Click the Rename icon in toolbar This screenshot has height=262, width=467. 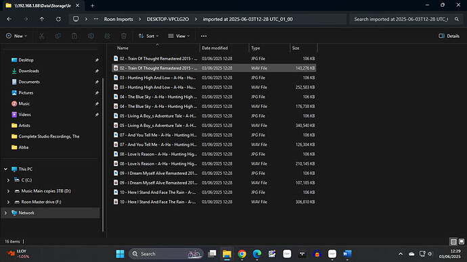91,36
